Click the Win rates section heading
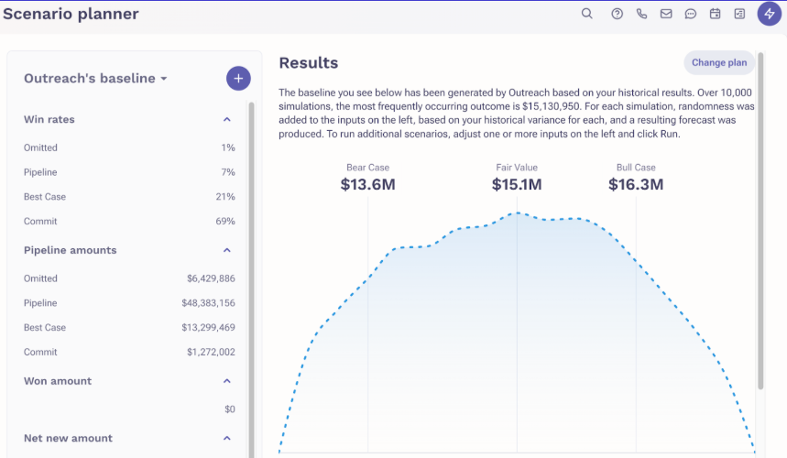This screenshot has height=458, width=787. coord(49,119)
